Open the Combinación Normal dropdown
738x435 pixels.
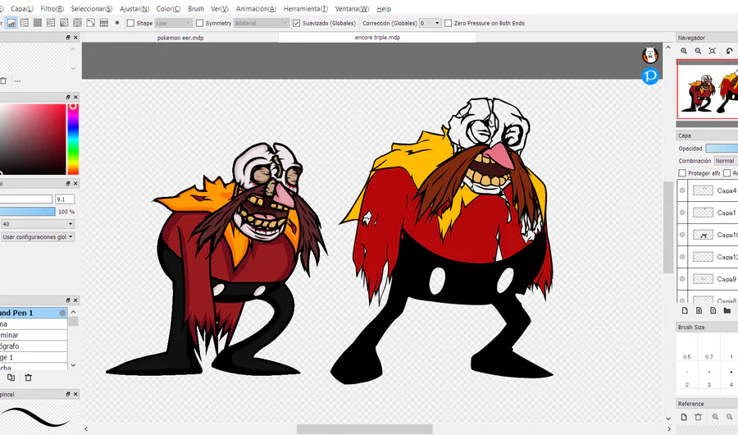tap(726, 161)
